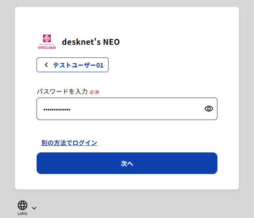Click the globe language icon
Screen dimensions: 254x218
(x=22, y=205)
